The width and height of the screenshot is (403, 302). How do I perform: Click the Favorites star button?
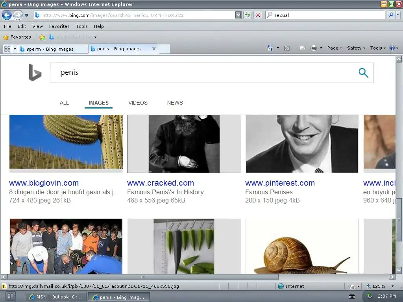tap(17, 37)
